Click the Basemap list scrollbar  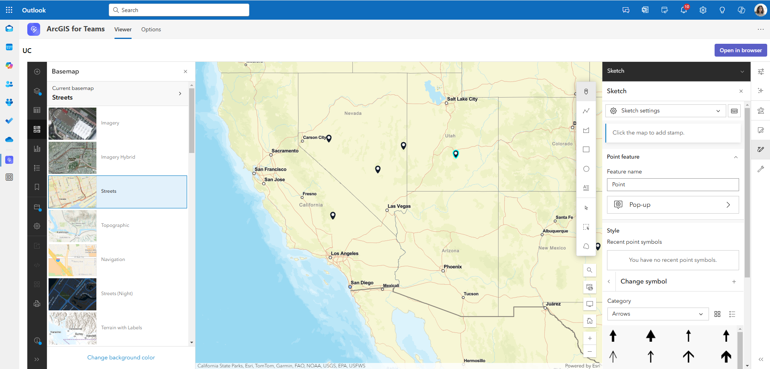191,120
